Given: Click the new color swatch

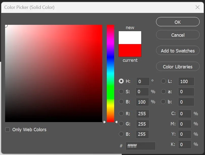Looking at the screenshot, I should tap(130, 37).
